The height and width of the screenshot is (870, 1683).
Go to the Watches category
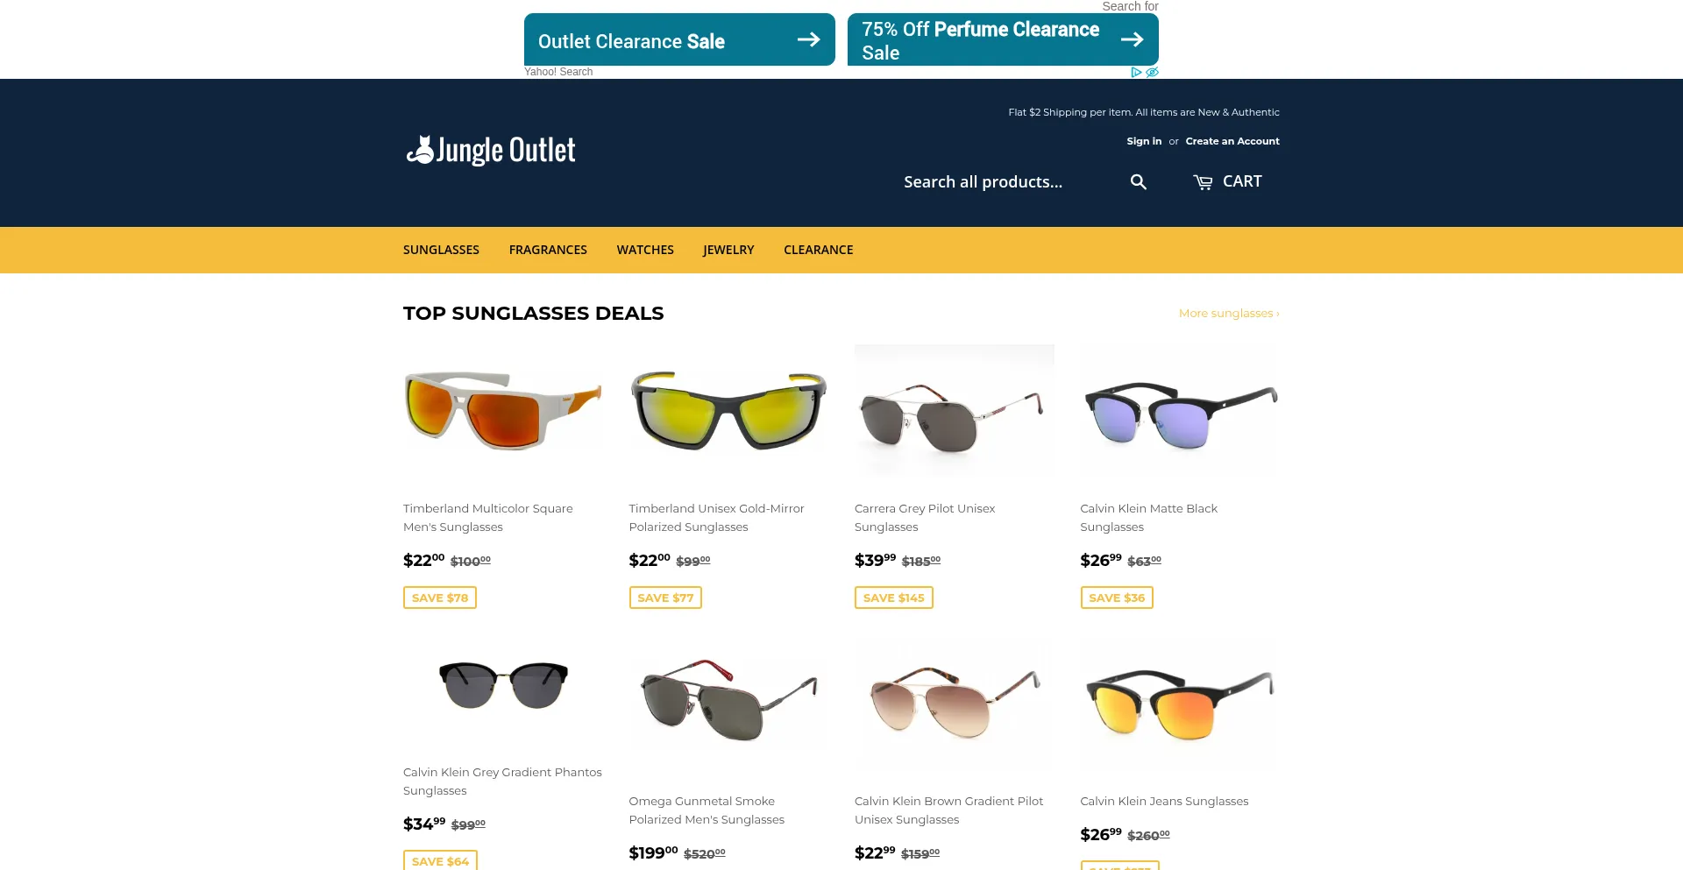[x=645, y=250]
